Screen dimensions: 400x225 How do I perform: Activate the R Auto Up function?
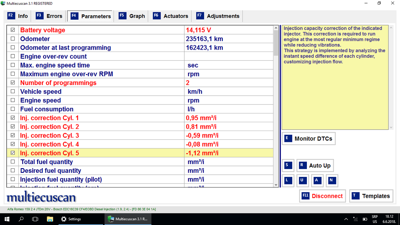pyautogui.click(x=315, y=165)
